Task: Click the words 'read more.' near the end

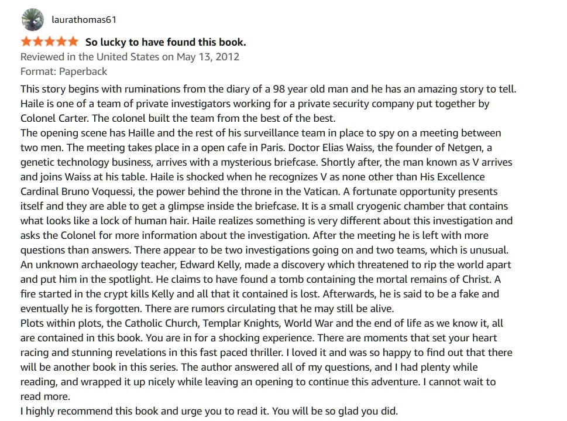Action: pyautogui.click(x=45, y=397)
